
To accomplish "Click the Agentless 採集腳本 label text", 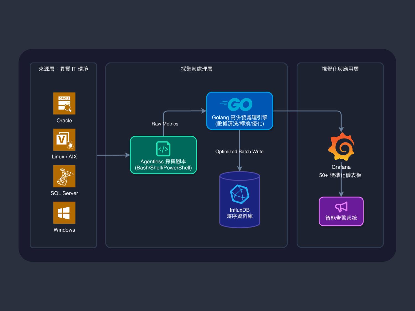I will pyautogui.click(x=163, y=161).
